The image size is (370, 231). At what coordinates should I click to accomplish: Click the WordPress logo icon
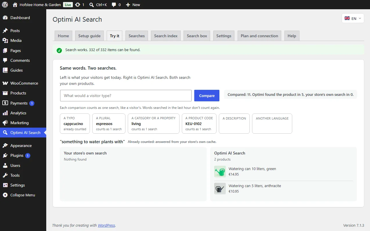(x=5, y=5)
